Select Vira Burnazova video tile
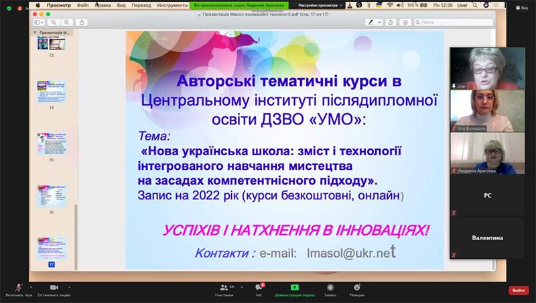Image resolution: width=536 pixels, height=303 pixels. click(x=487, y=110)
